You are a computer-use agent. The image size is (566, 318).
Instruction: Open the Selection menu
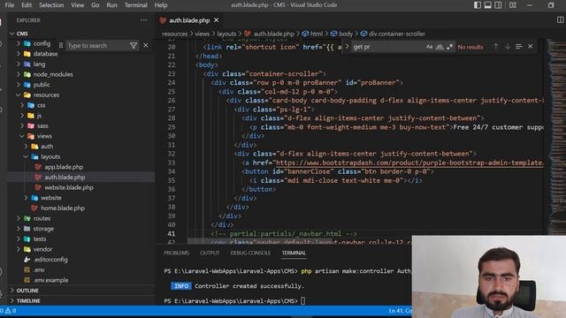[51, 5]
